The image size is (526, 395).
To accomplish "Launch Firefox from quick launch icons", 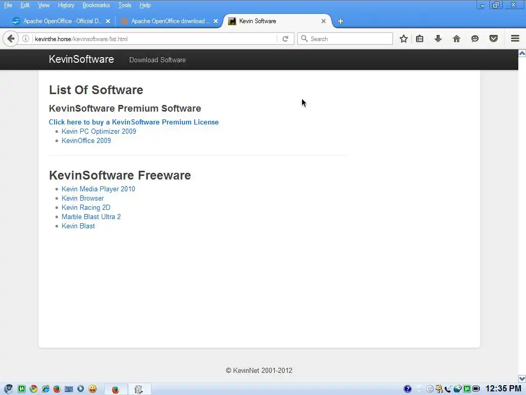I will click(x=57, y=389).
